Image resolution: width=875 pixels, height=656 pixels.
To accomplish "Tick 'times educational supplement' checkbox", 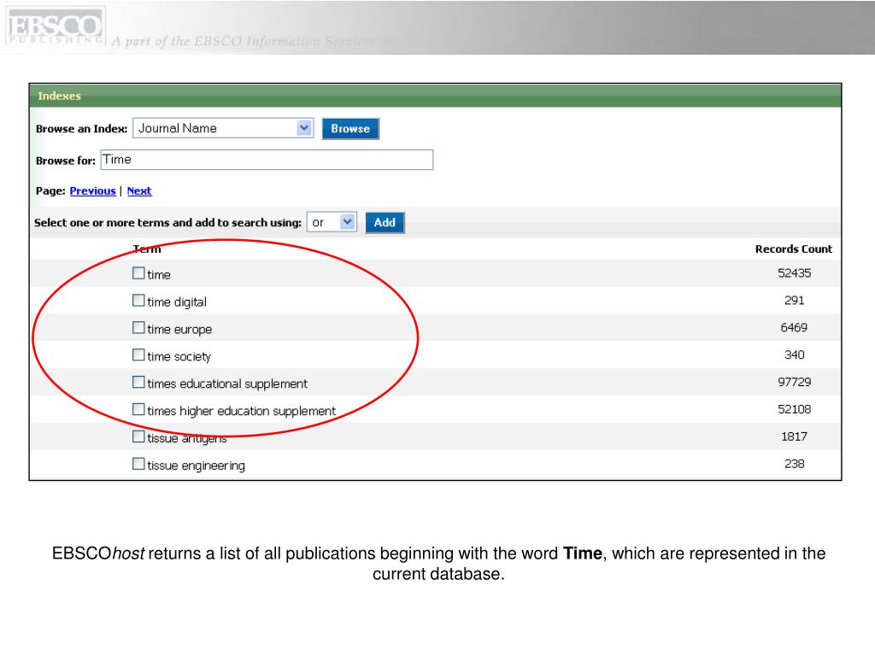I will pyautogui.click(x=138, y=382).
